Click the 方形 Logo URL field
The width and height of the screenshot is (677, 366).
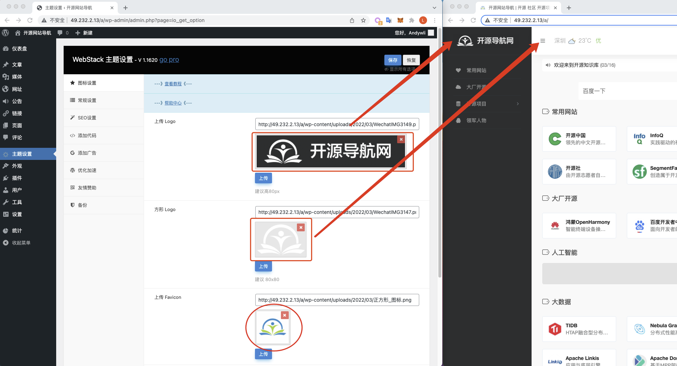(337, 212)
